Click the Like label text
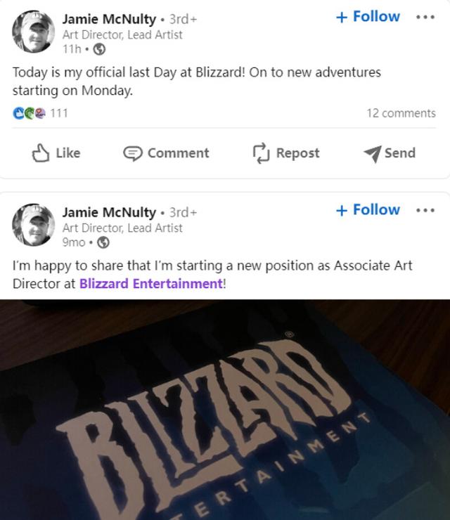Viewport: 450px width, 520px height. (x=68, y=153)
